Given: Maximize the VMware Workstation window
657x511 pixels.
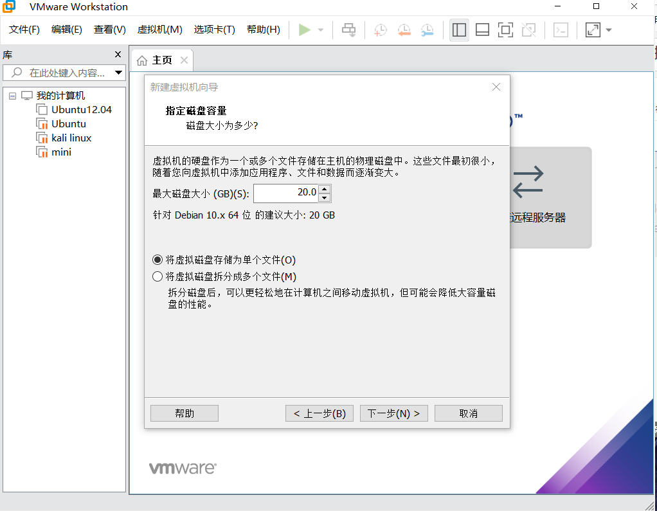Looking at the screenshot, I should (596, 6).
